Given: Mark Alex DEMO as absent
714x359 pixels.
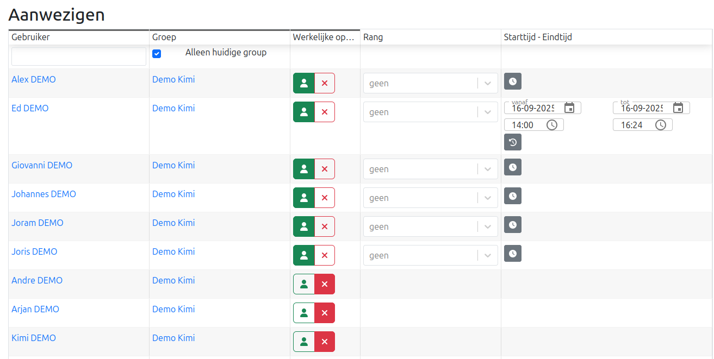Looking at the screenshot, I should point(325,83).
